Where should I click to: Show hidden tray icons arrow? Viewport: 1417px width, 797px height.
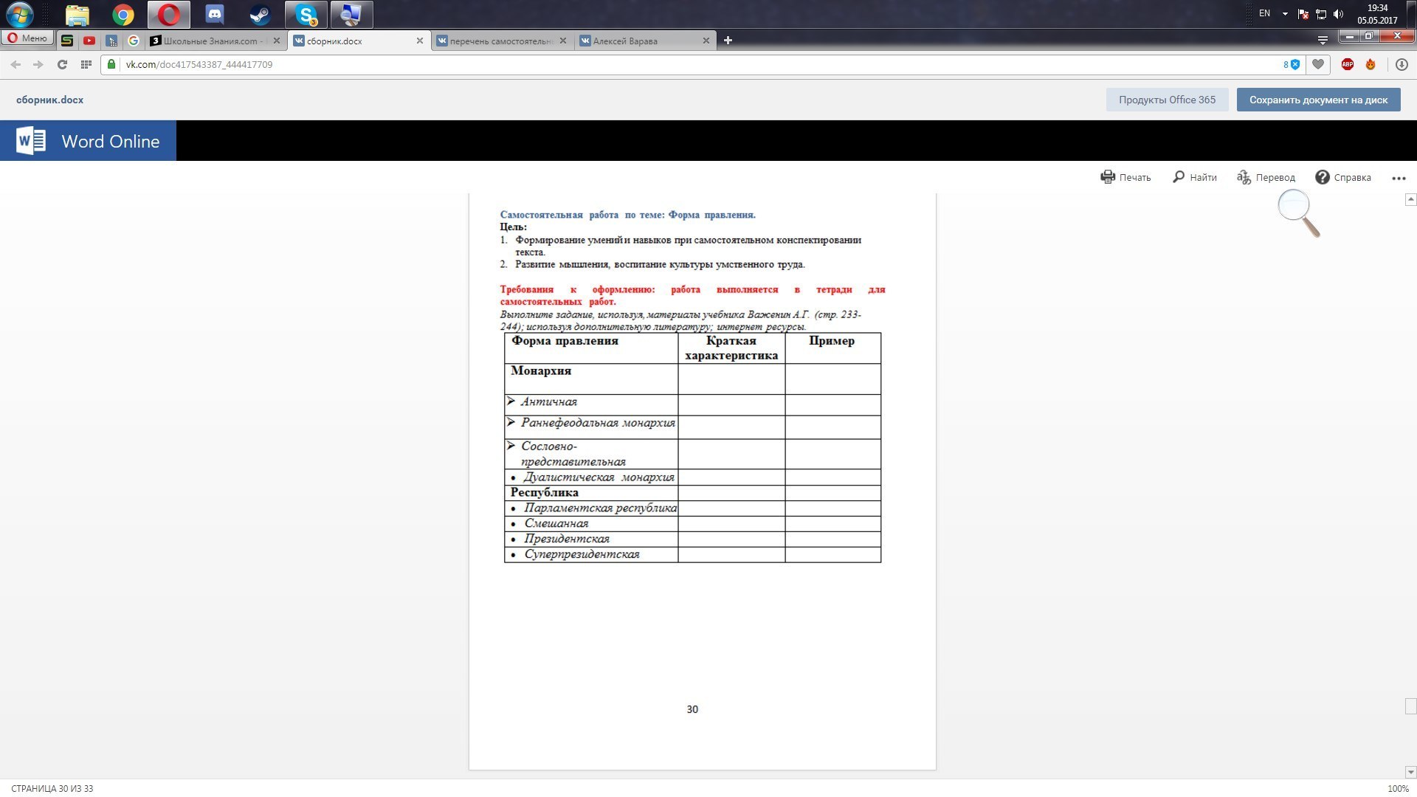tap(1285, 14)
